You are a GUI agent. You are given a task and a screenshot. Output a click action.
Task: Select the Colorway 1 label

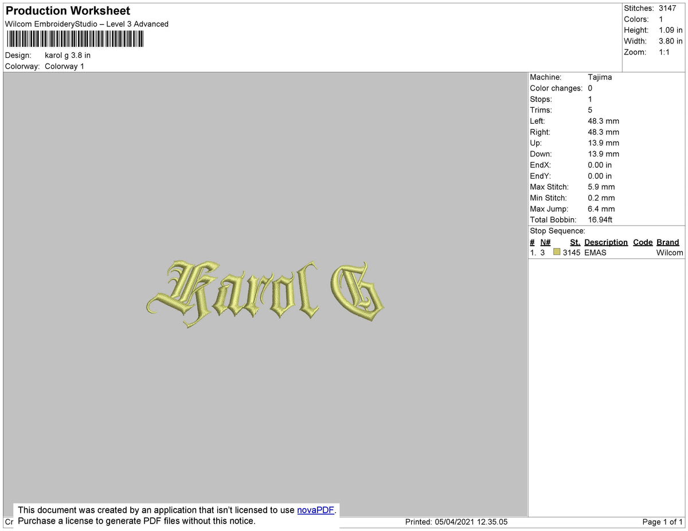[65, 66]
